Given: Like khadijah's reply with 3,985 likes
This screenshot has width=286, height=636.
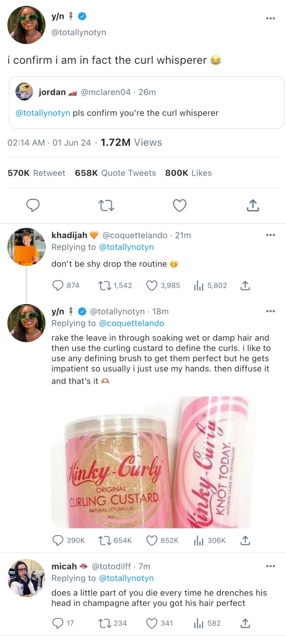Looking at the screenshot, I should (152, 286).
